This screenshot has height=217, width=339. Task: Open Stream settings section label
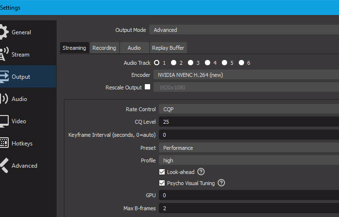[x=20, y=55]
